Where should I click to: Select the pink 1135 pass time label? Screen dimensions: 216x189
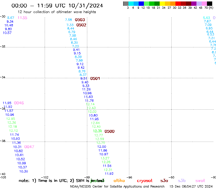pos(22,18)
